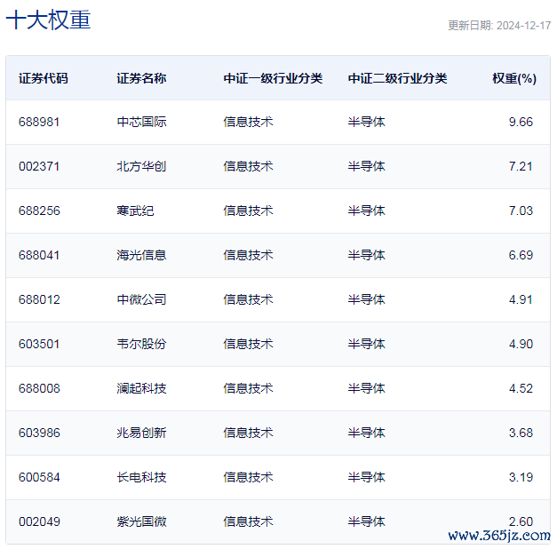Viewport: 557px width, 549px height.
Task: Click weight value 2.60
Action: point(521,521)
